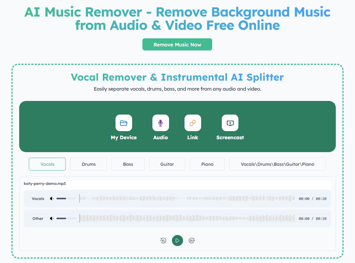Select the Vocals\Drums\Bass\Guitar\Piano tab

coord(278,164)
